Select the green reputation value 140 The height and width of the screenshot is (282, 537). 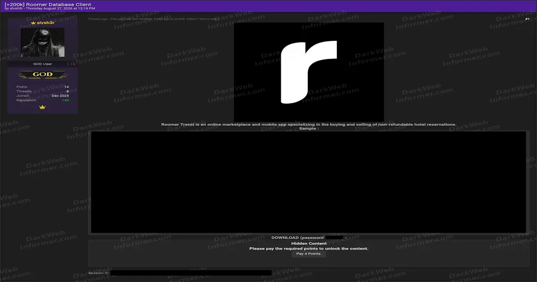pyautogui.click(x=65, y=100)
